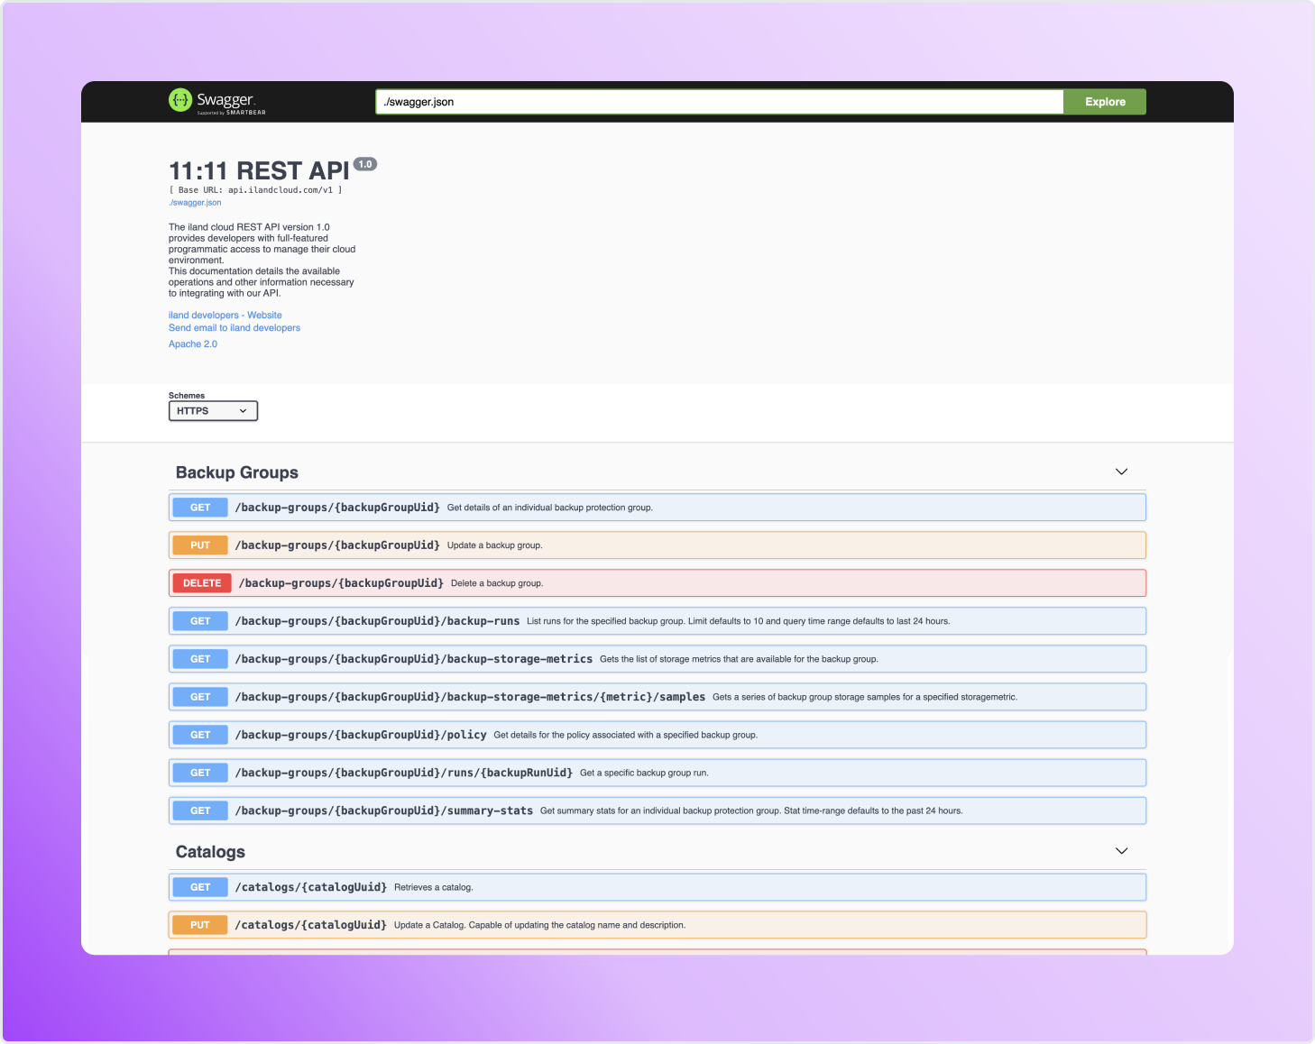Click the swagger.json URL input field
Viewport: 1315px width, 1044px height.
(x=719, y=101)
